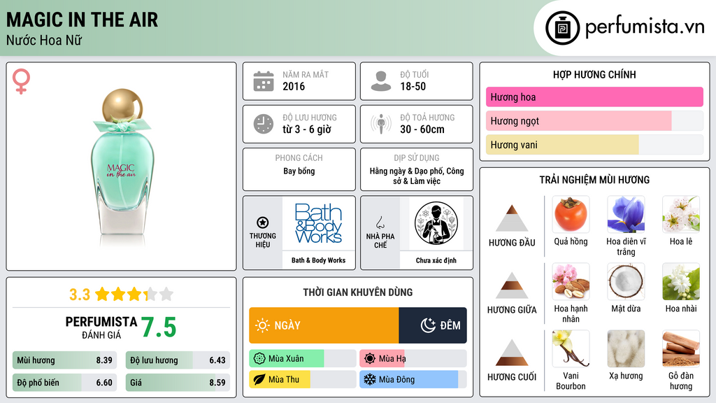This screenshot has width=716, height=403.
Task: Click the Chưa xác định perfumer label
Action: click(436, 260)
